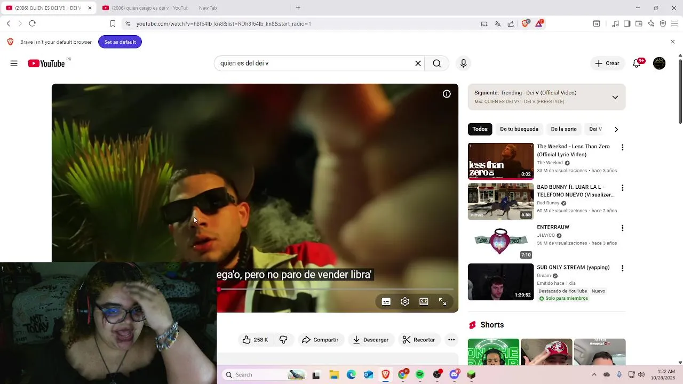Like the video with 258 K likes

pos(256,340)
